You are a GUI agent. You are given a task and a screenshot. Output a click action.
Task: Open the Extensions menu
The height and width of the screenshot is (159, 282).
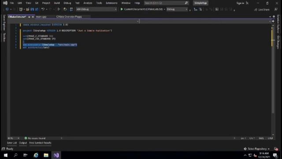click(111, 3)
